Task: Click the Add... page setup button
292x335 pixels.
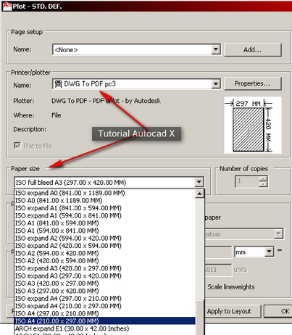Action: 253,50
